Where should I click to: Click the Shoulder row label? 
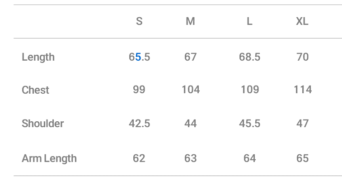[42, 124]
